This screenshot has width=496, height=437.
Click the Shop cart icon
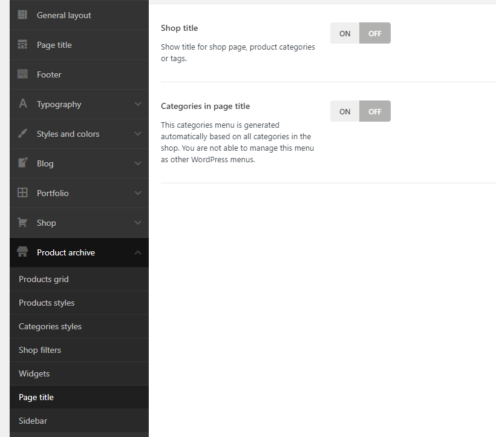(22, 223)
